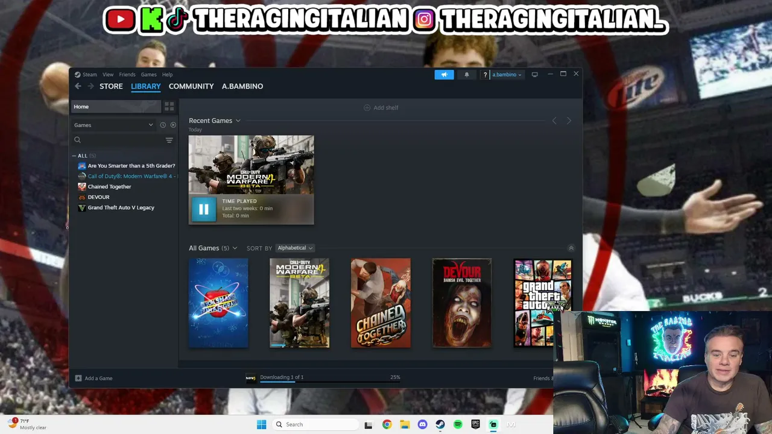The width and height of the screenshot is (772, 434).
Task: Open the Grand Theft Auto V cover art
Action: [543, 303]
